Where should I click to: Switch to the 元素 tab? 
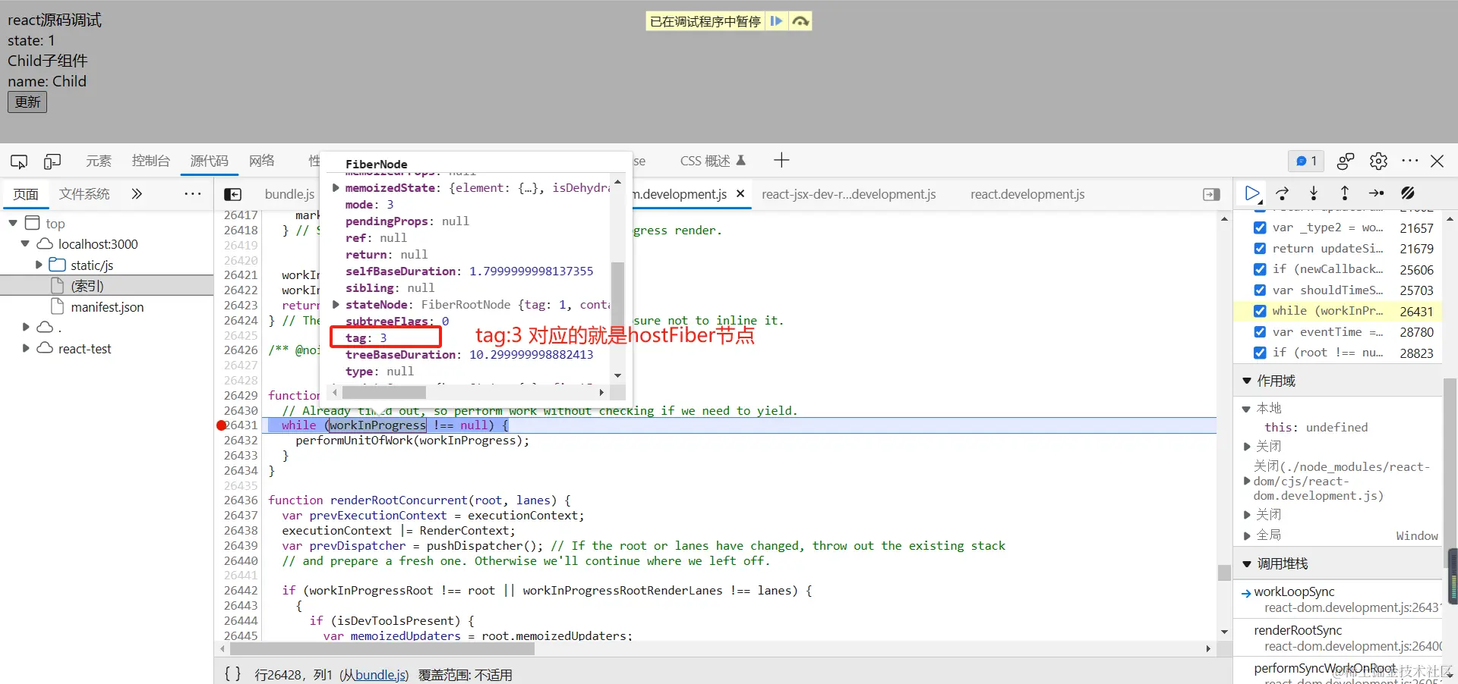coord(99,161)
